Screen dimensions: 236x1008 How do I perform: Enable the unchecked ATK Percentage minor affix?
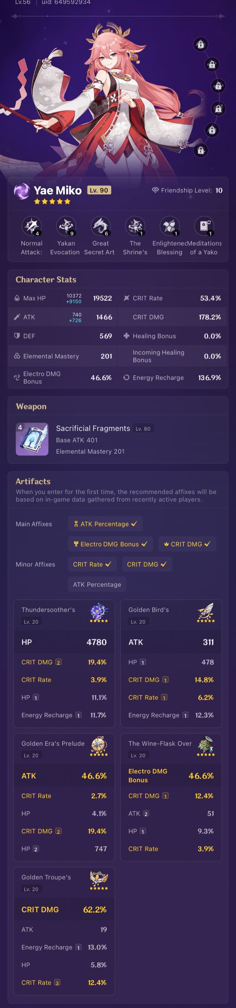pos(97,584)
